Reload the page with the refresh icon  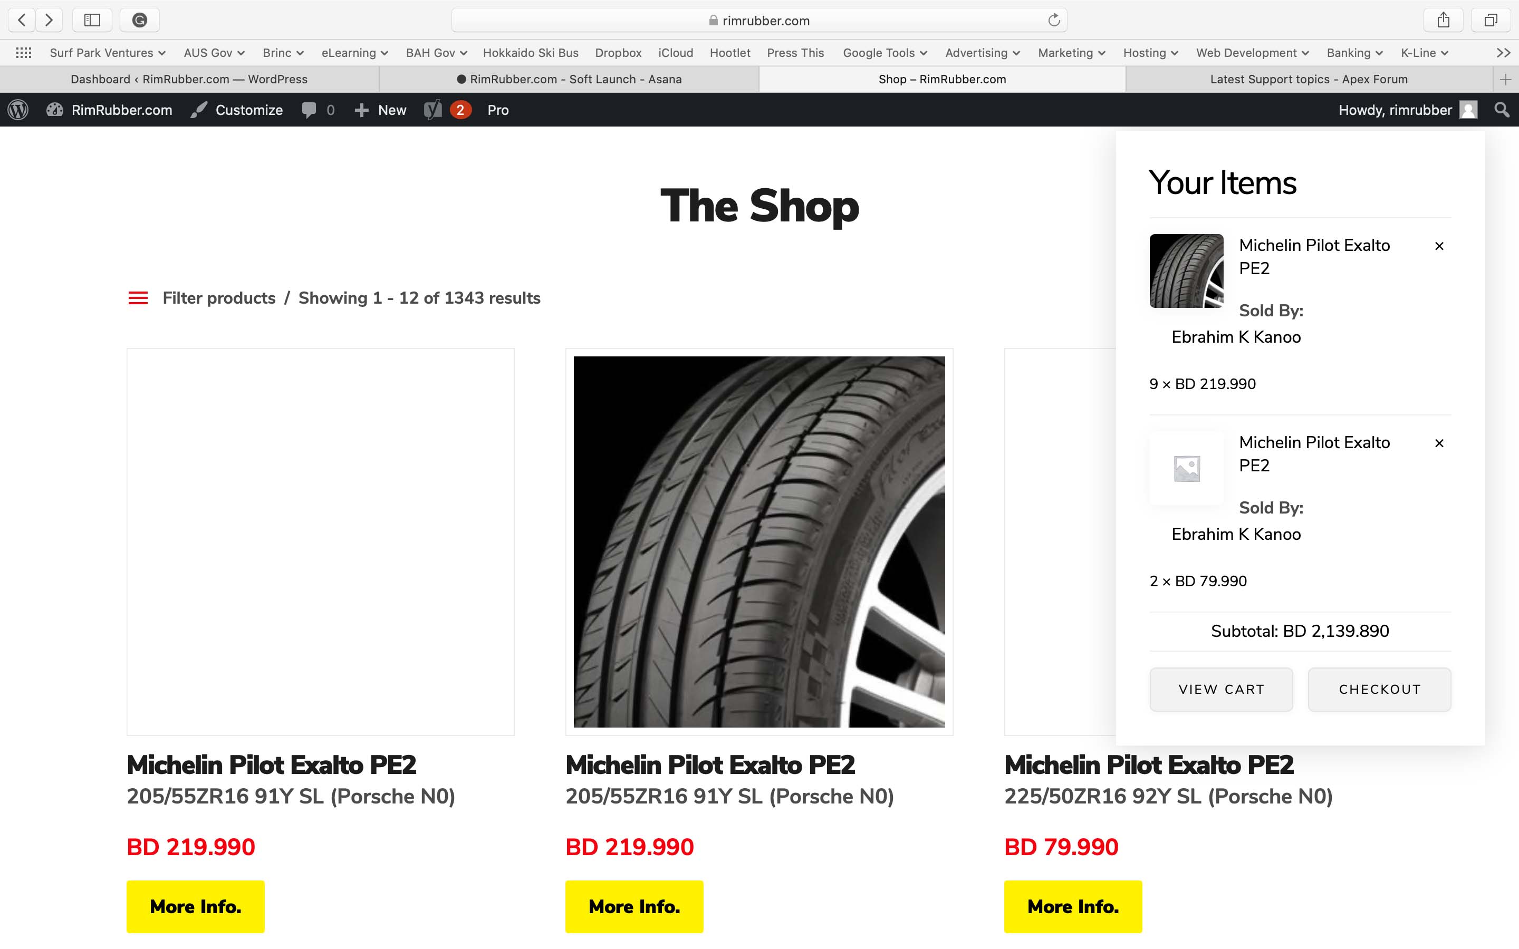click(1054, 20)
